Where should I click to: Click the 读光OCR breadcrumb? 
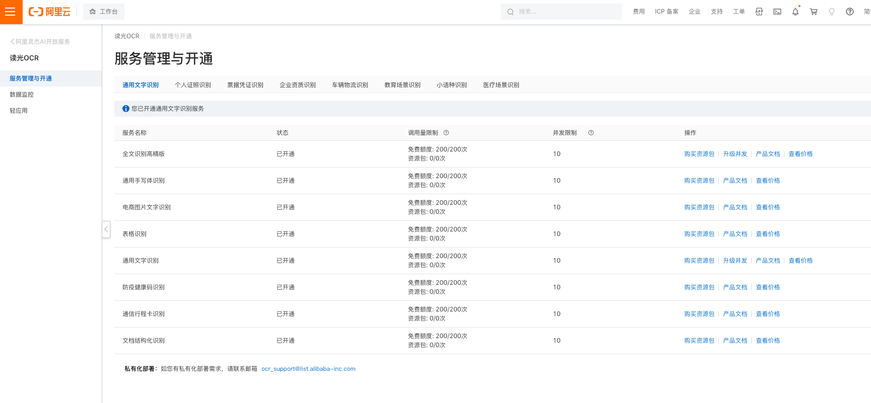[127, 36]
